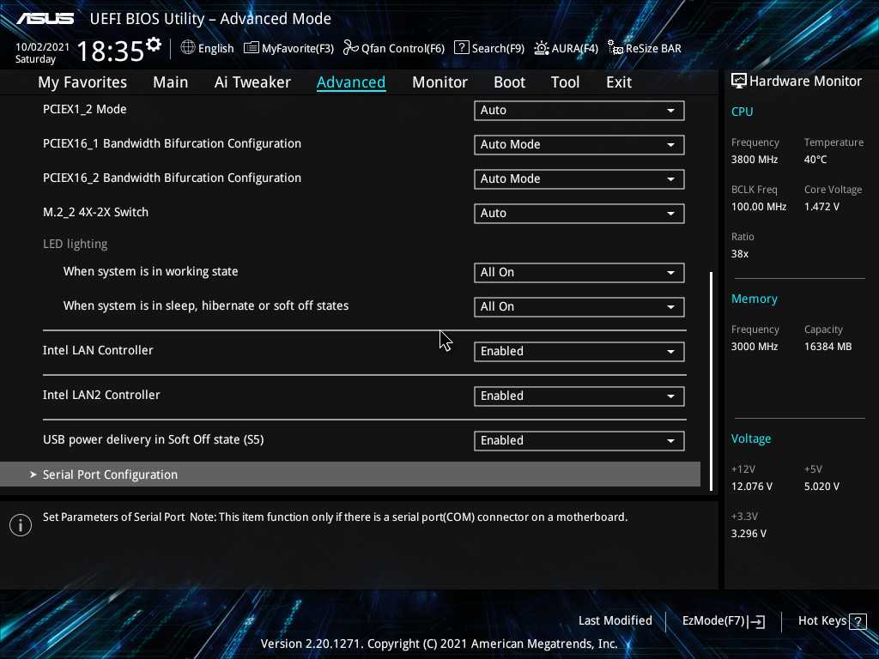Open MyFavorite(F3) from the top toolbar
879x659 pixels.
click(252, 48)
